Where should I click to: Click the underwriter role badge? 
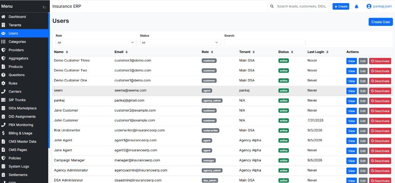(211, 130)
